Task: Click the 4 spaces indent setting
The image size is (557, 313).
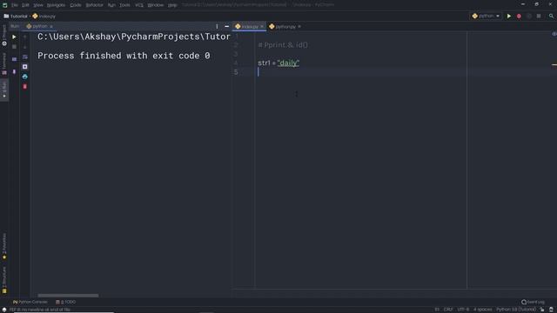Action: (x=482, y=310)
